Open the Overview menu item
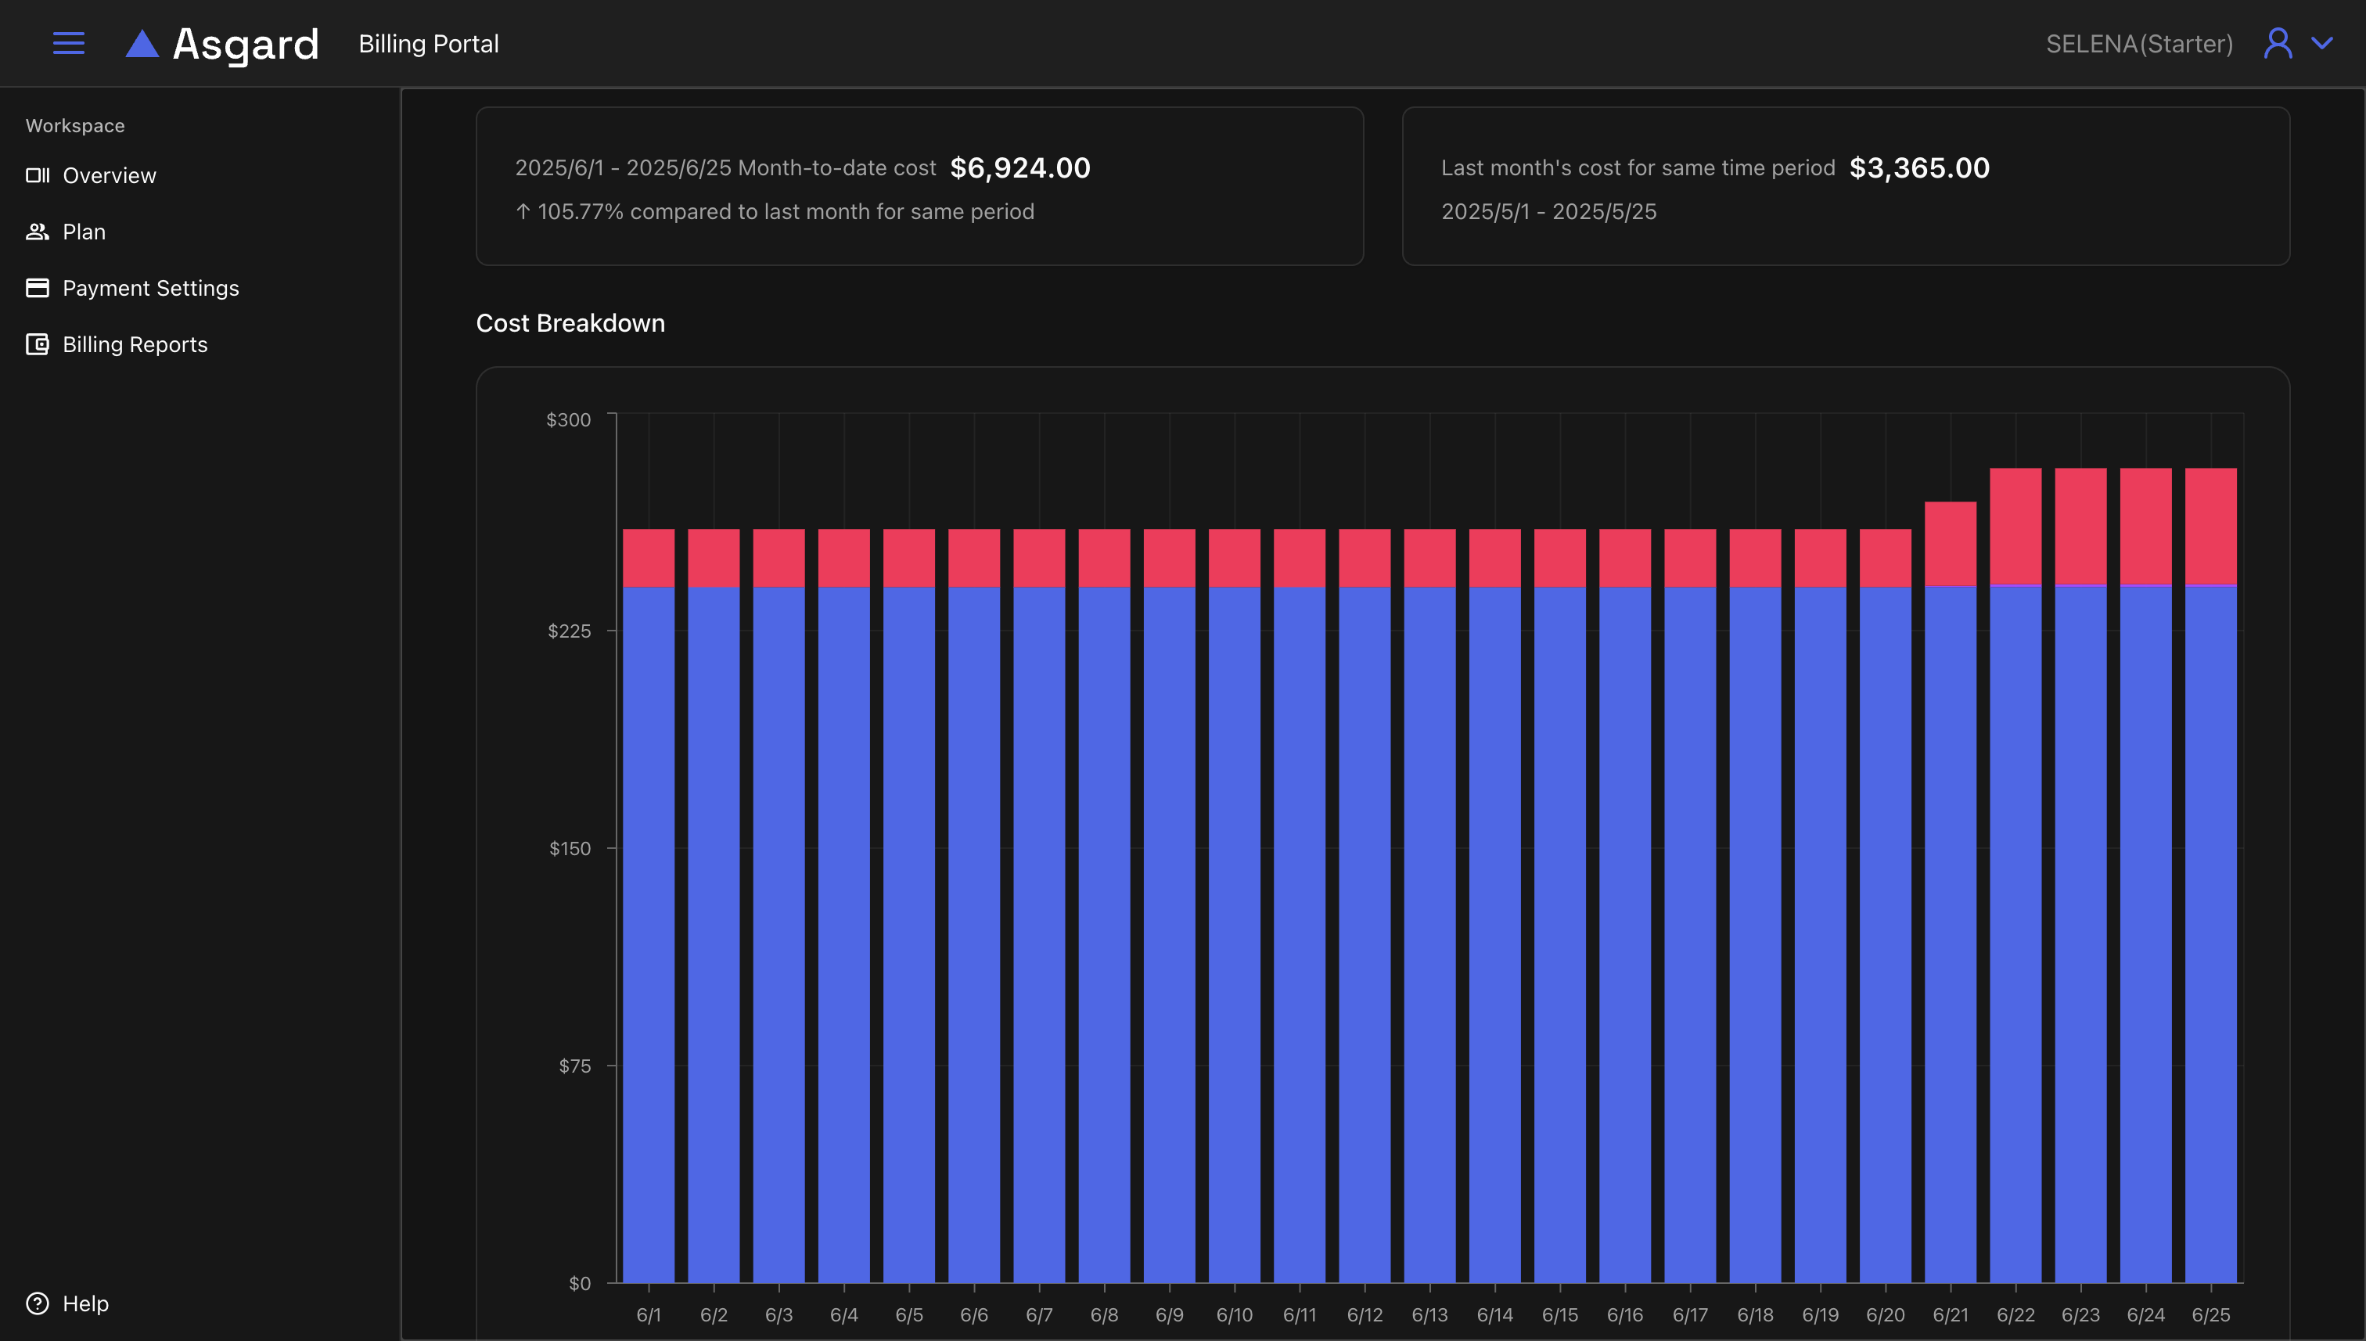Viewport: 2366px width, 1341px height. (109, 175)
